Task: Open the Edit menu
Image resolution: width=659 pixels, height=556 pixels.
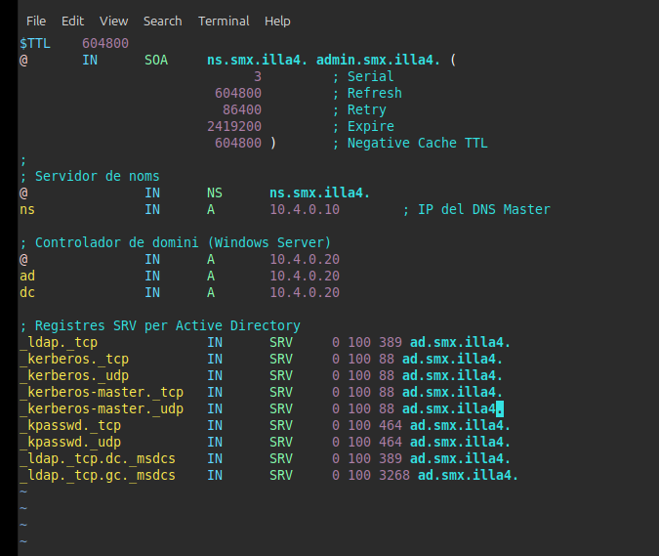Action: 72,21
